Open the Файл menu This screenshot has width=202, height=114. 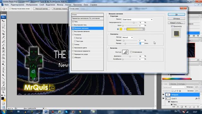coord(7,5)
